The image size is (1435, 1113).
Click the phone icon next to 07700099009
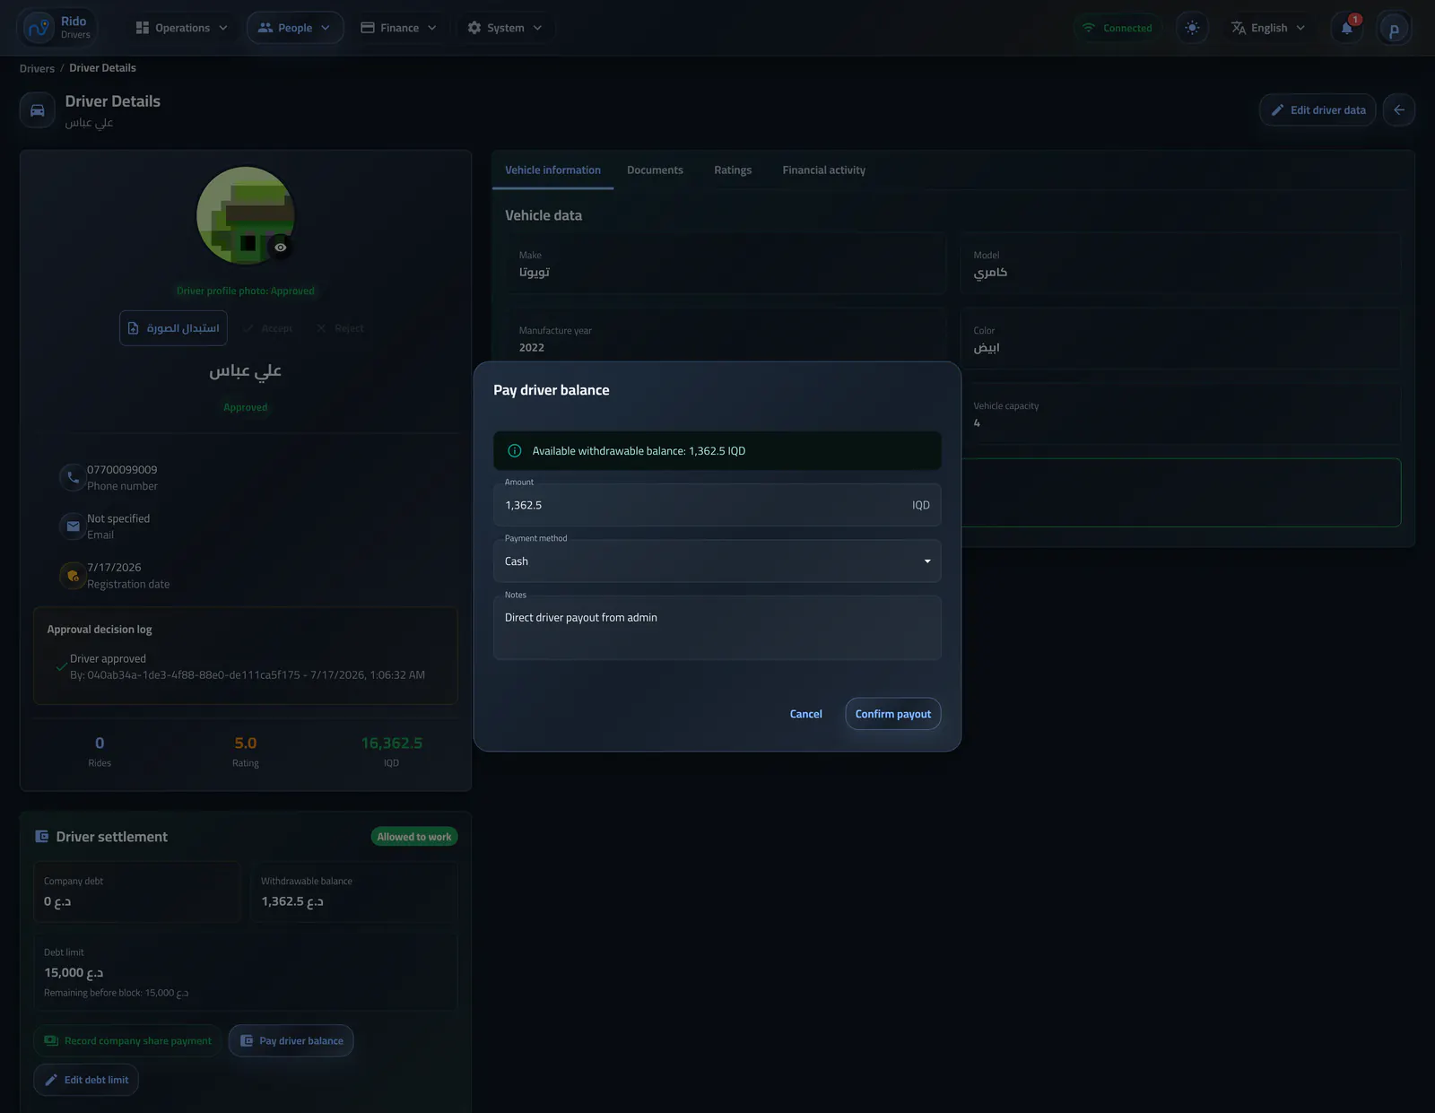tap(73, 477)
